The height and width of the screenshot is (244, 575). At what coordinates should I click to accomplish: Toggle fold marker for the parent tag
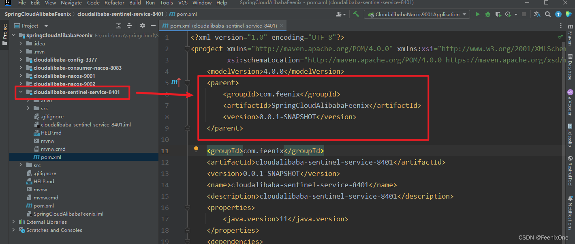(187, 83)
